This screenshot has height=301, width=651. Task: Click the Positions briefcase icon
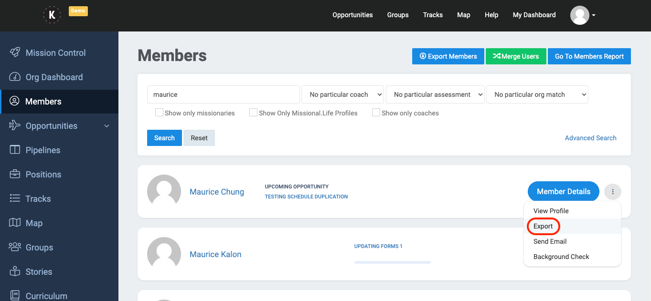tap(15, 174)
